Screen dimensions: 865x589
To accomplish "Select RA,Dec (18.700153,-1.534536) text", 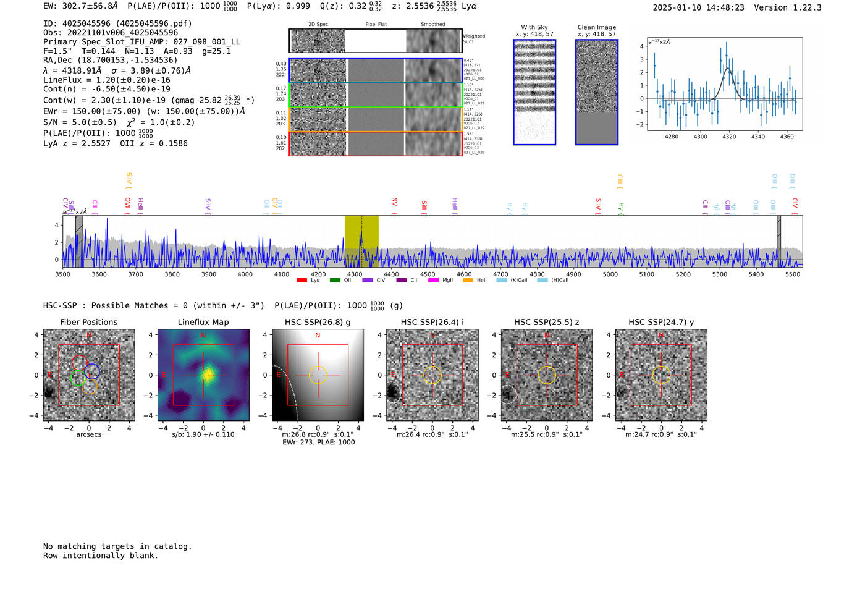I will click(x=111, y=60).
